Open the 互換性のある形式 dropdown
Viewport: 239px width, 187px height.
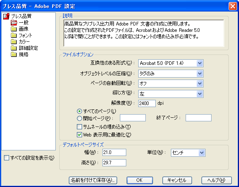click(171, 63)
